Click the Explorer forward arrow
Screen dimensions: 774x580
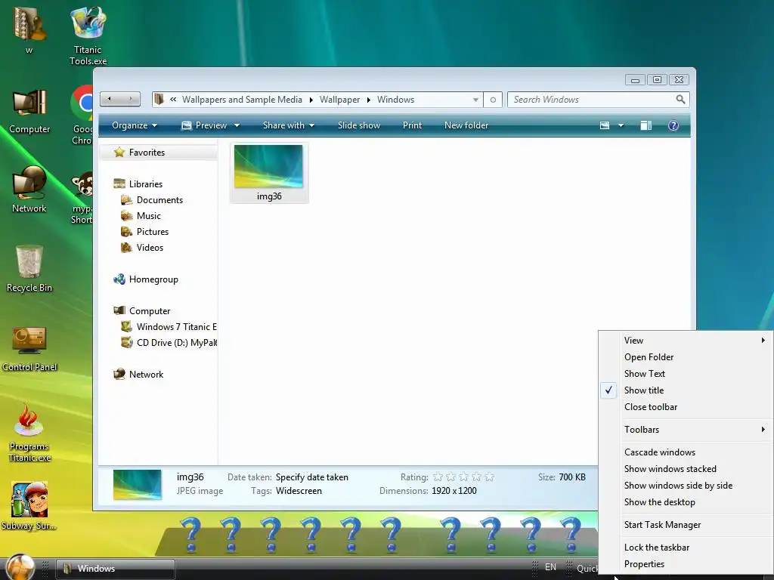click(x=131, y=99)
